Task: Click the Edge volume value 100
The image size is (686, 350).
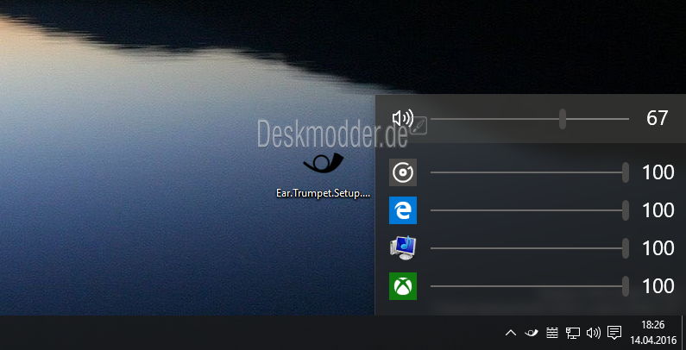Action: pyautogui.click(x=658, y=210)
